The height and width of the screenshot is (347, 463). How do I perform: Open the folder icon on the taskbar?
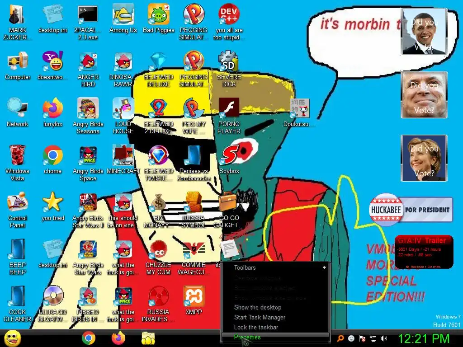[x=148, y=338]
